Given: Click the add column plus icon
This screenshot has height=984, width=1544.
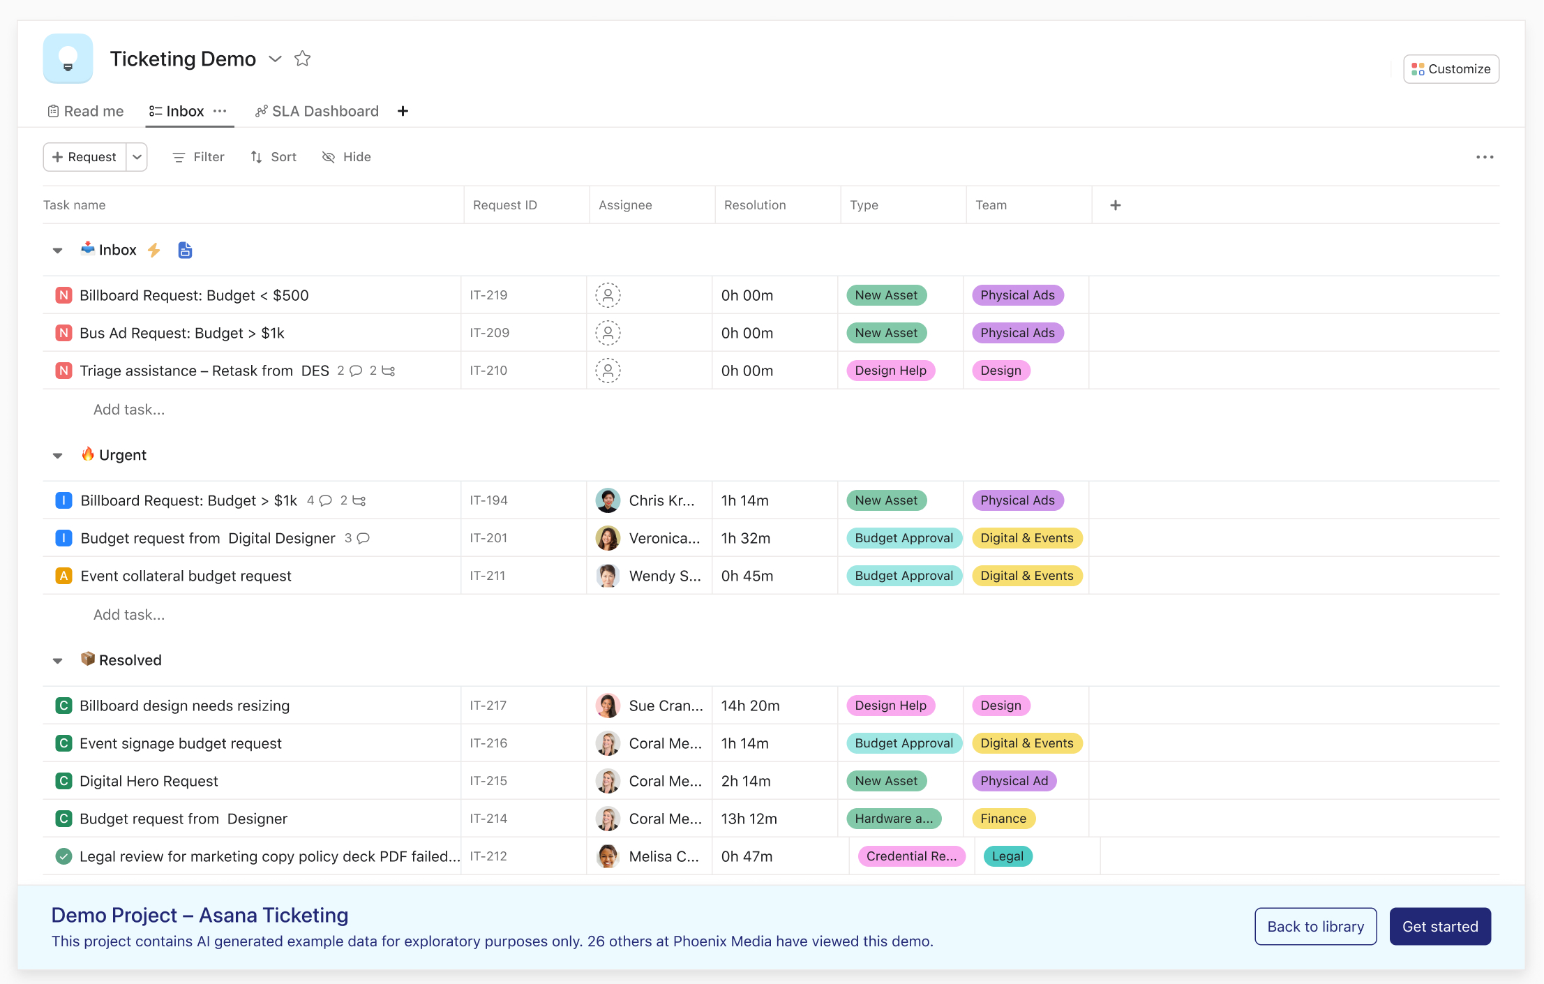Looking at the screenshot, I should (1115, 205).
